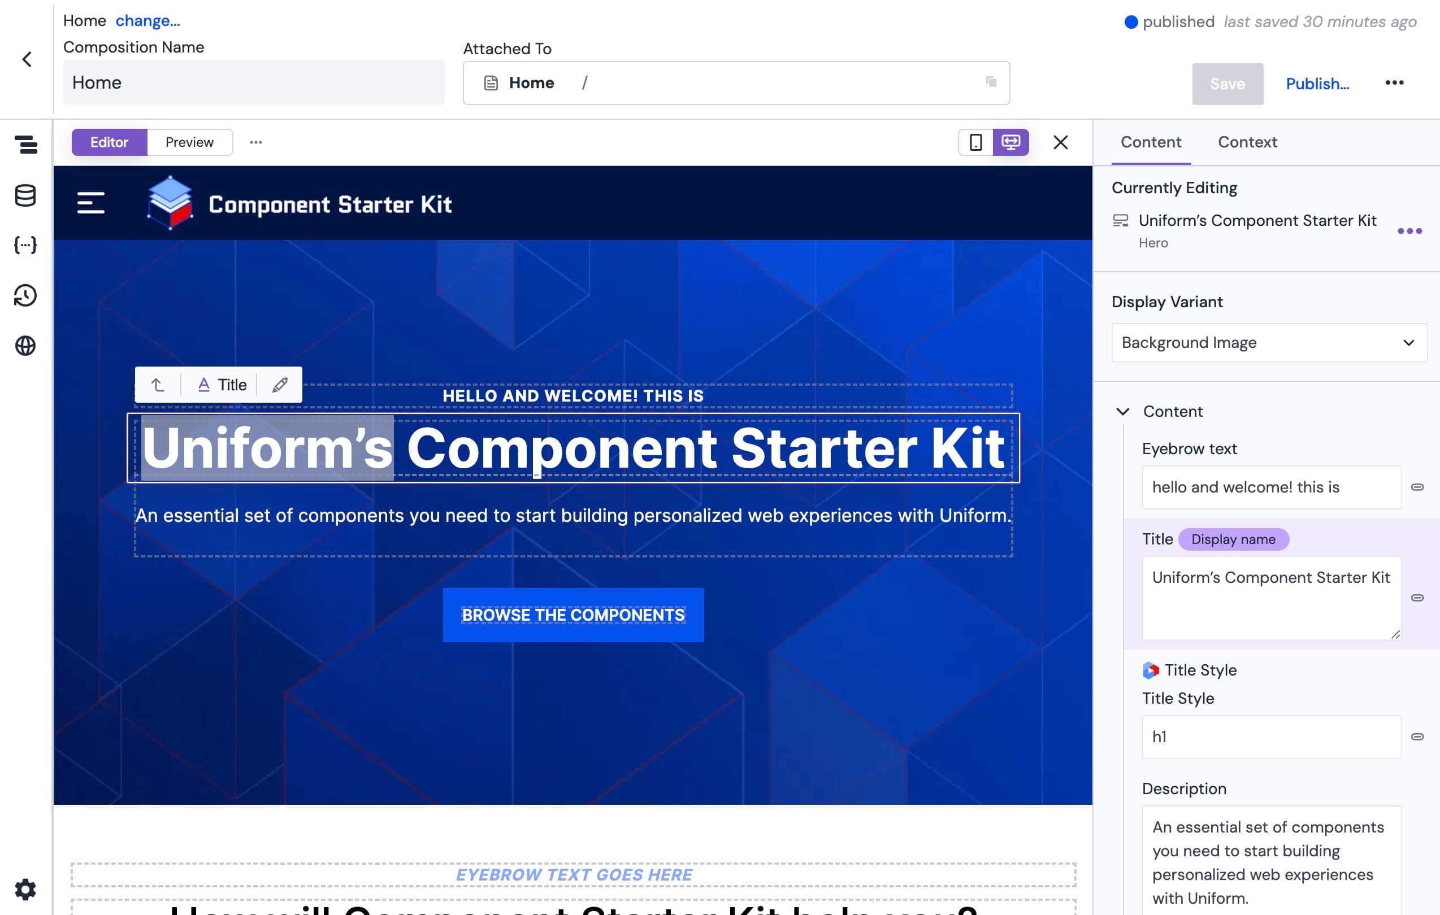Switch to Editor mode
Screen dimensions: 1440x915
click(110, 142)
